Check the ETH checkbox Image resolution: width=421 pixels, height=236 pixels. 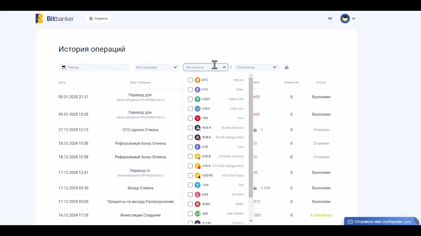tap(190, 89)
